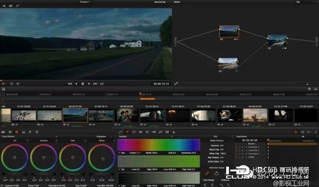319x187 pixels.
Task: Open the Clip dropdown in Nodes panel
Action: (x=298, y=2)
